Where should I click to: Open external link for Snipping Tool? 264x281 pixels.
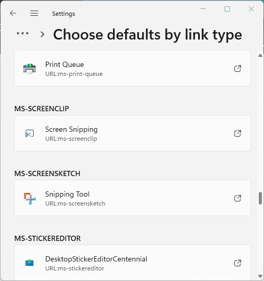click(x=238, y=198)
